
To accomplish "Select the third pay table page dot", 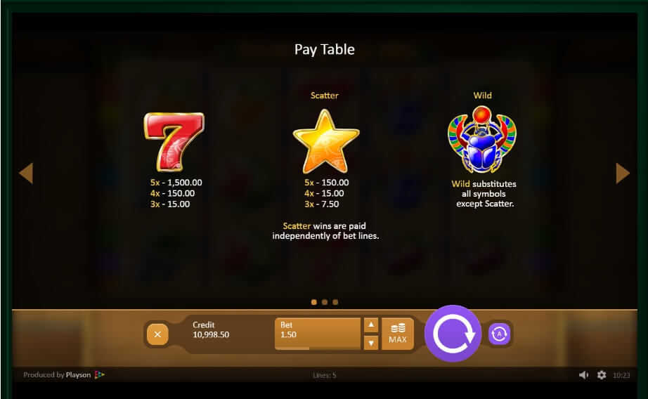I will click(335, 302).
